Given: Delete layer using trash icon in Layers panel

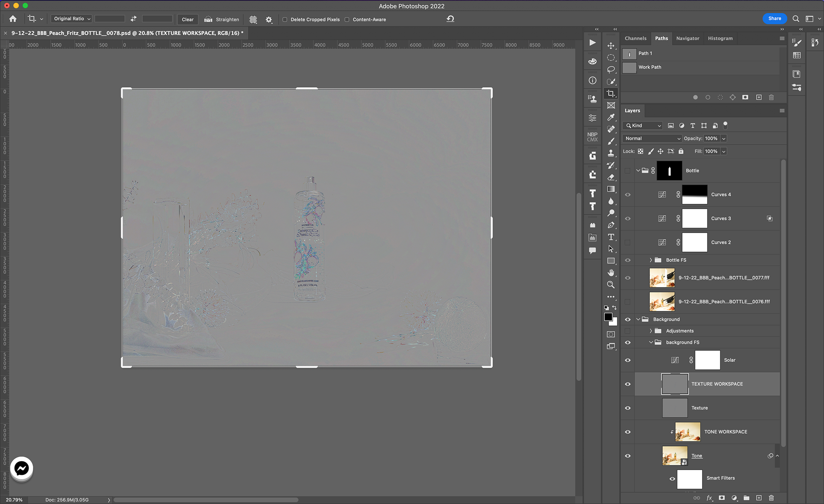Looking at the screenshot, I should [771, 498].
